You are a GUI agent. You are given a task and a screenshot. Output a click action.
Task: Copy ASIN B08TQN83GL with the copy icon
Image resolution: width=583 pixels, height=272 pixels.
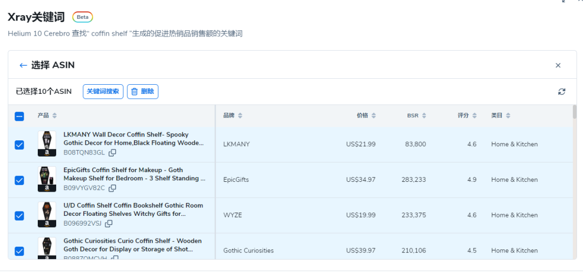pos(112,153)
